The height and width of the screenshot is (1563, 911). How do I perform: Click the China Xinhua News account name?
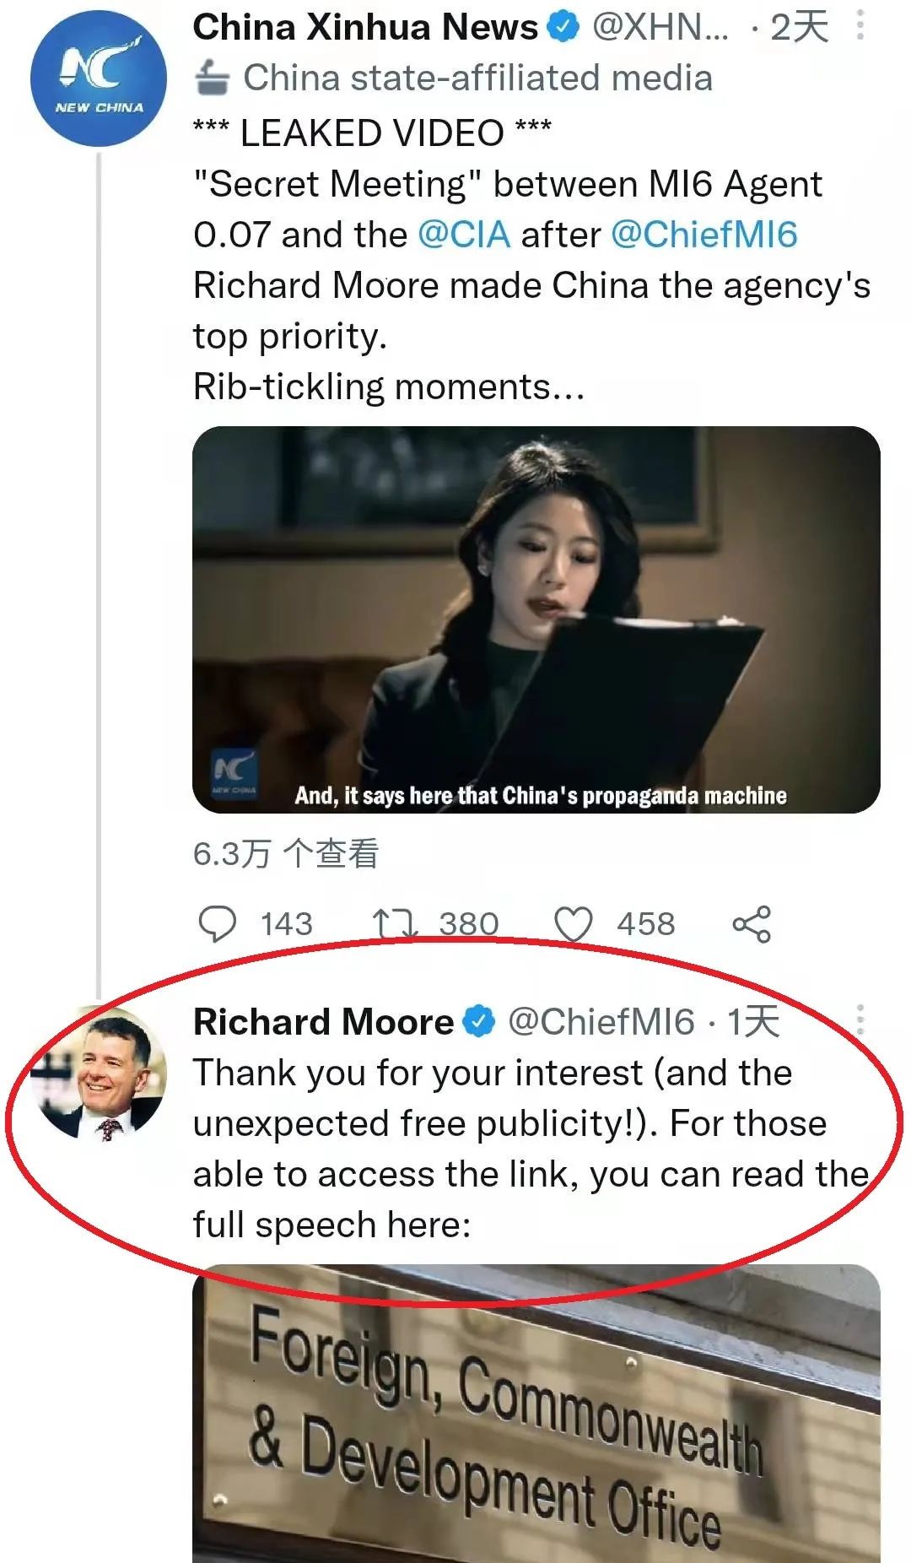[365, 28]
